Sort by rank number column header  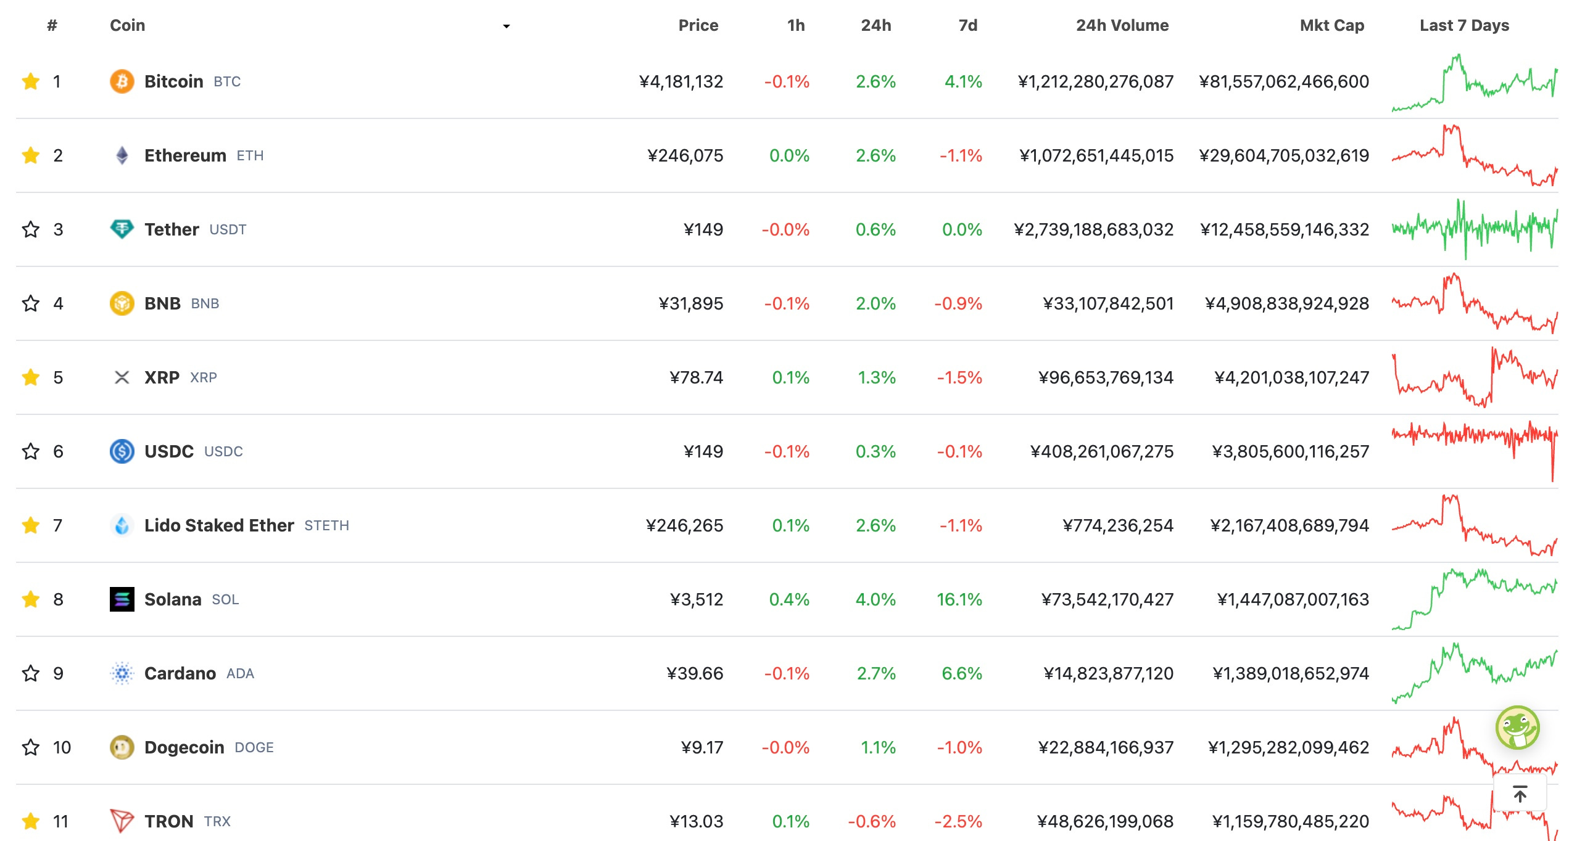(x=52, y=25)
